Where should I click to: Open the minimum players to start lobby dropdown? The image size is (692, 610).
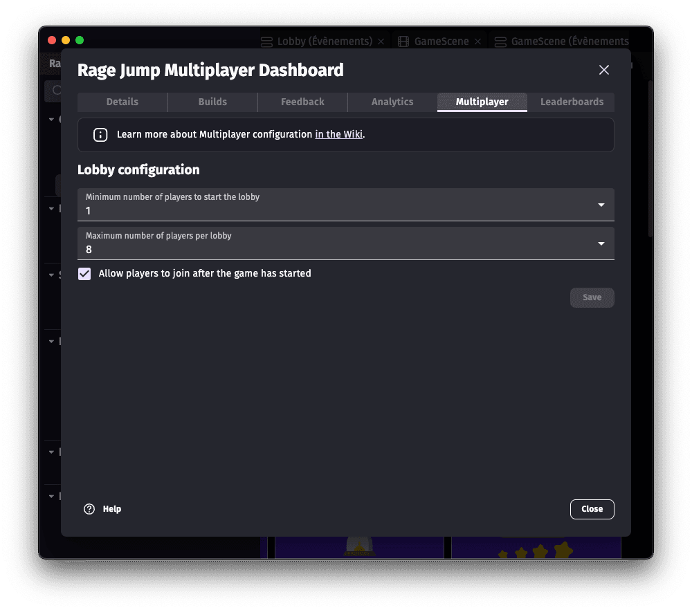601,205
